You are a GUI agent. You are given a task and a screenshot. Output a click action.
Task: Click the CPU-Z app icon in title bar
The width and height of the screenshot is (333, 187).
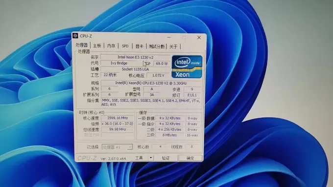tap(75, 36)
